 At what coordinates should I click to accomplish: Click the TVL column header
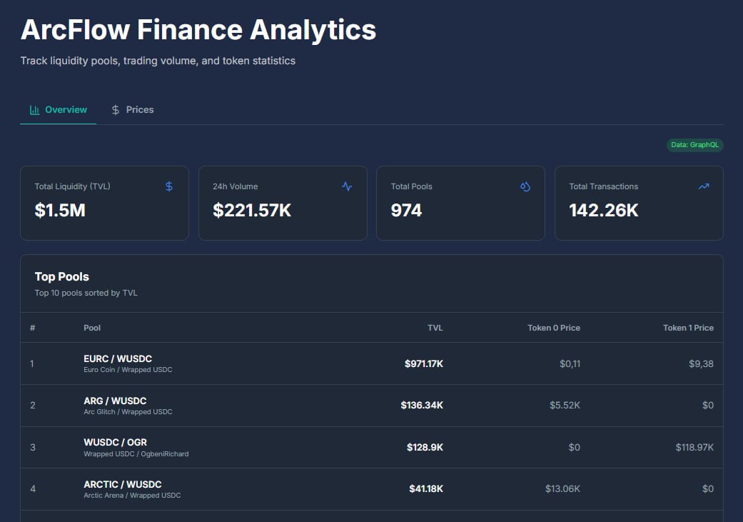click(x=435, y=328)
